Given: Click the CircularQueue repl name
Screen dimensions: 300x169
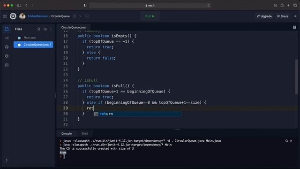Looking at the screenshot, I should [60, 16].
